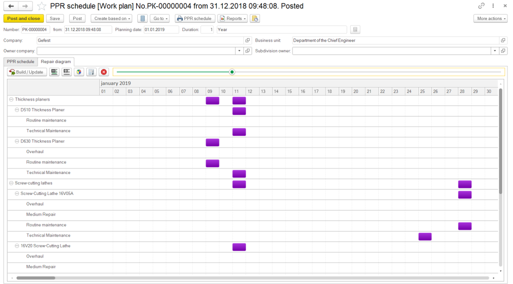Collapse the D630 Thickness Planer node
The height and width of the screenshot is (284, 513).
point(17,141)
